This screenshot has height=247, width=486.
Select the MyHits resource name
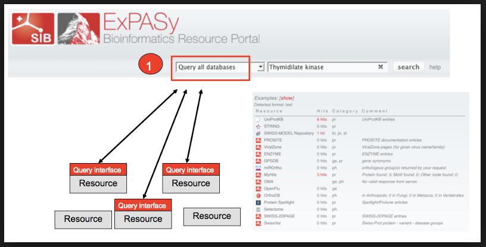(x=270, y=175)
